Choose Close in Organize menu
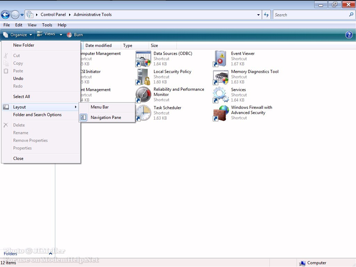 (x=41, y=159)
